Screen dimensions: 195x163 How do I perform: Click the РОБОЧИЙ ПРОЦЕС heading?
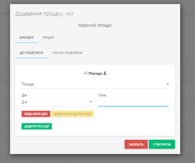tap(95, 26)
